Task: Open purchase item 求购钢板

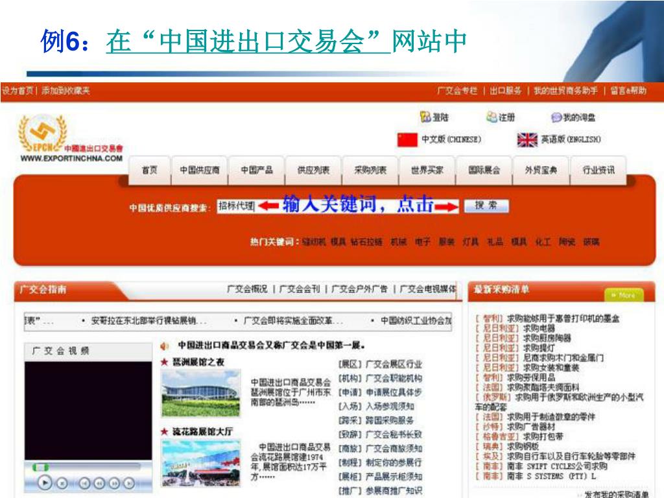Action: click(523, 447)
